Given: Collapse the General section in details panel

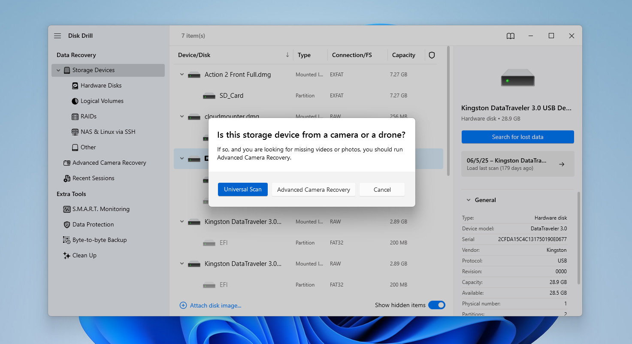Looking at the screenshot, I should 467,200.
